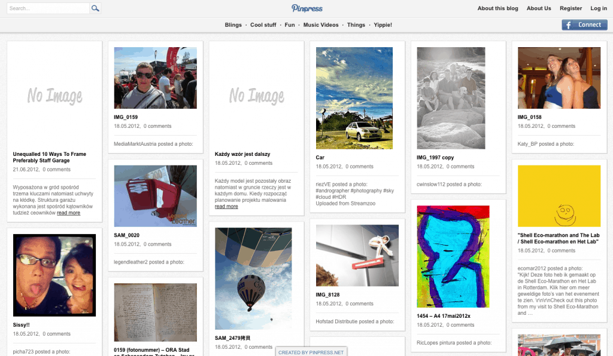
Task: Click the Log in link
Action: pyautogui.click(x=599, y=8)
